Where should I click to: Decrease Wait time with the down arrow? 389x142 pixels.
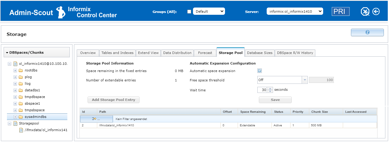tap(270, 91)
